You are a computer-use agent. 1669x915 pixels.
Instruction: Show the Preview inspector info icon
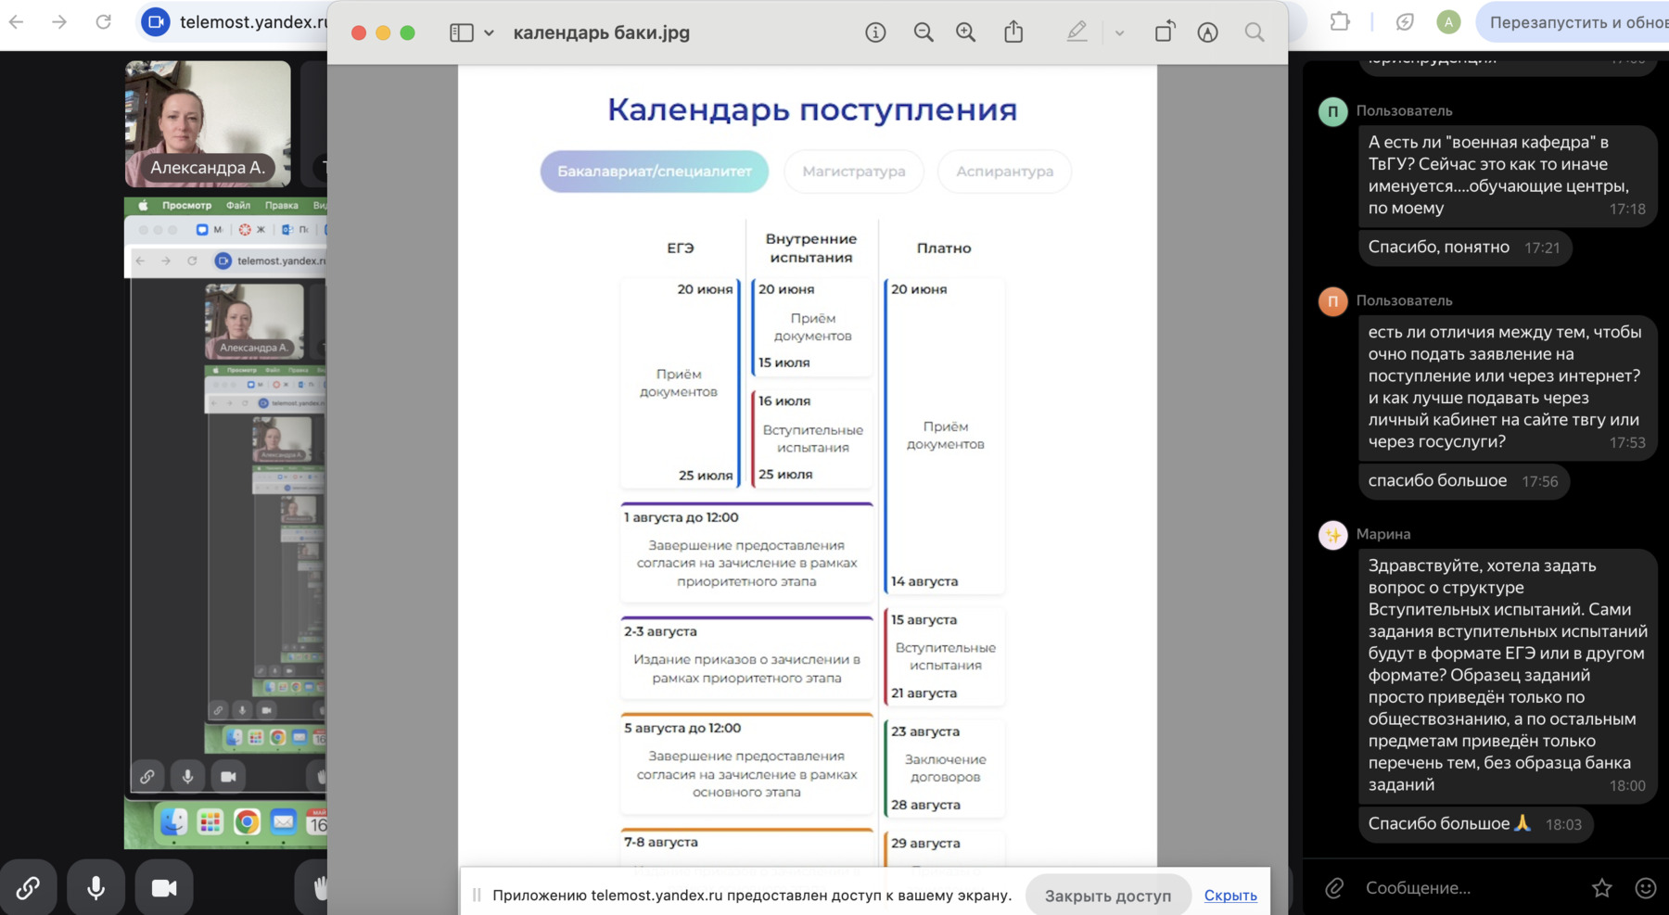pyautogui.click(x=875, y=32)
